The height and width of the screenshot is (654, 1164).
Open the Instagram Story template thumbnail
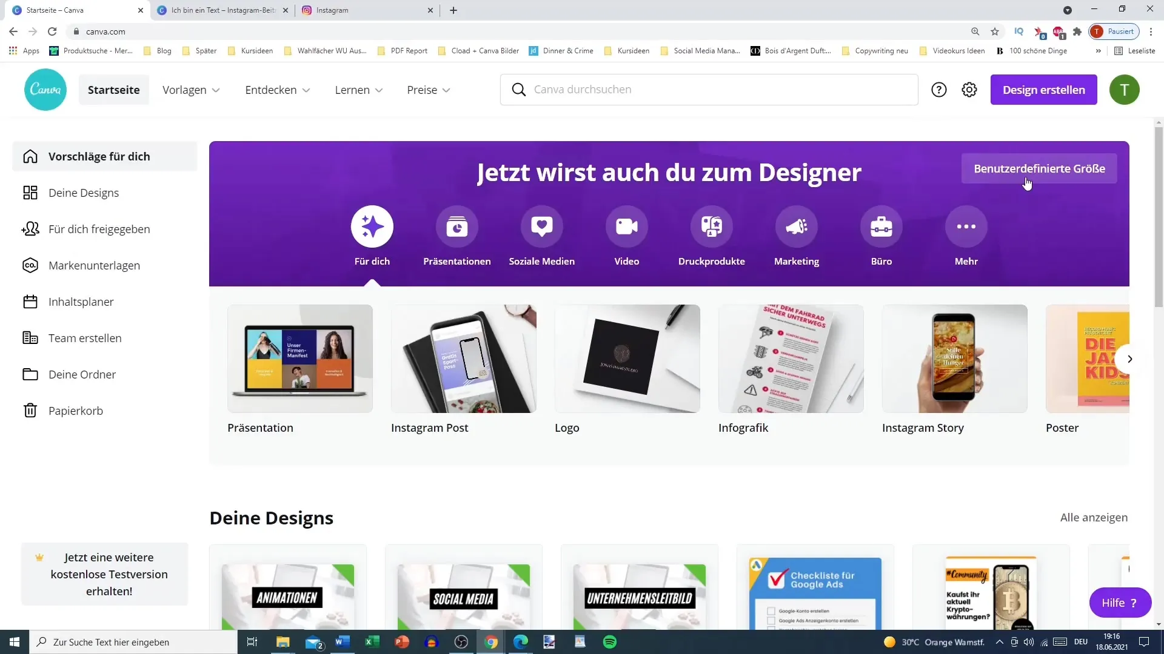(955, 358)
